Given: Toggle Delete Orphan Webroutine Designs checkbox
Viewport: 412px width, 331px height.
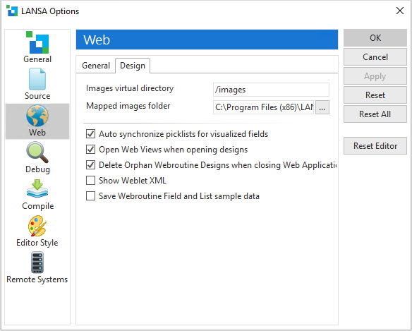Looking at the screenshot, I should (90, 165).
